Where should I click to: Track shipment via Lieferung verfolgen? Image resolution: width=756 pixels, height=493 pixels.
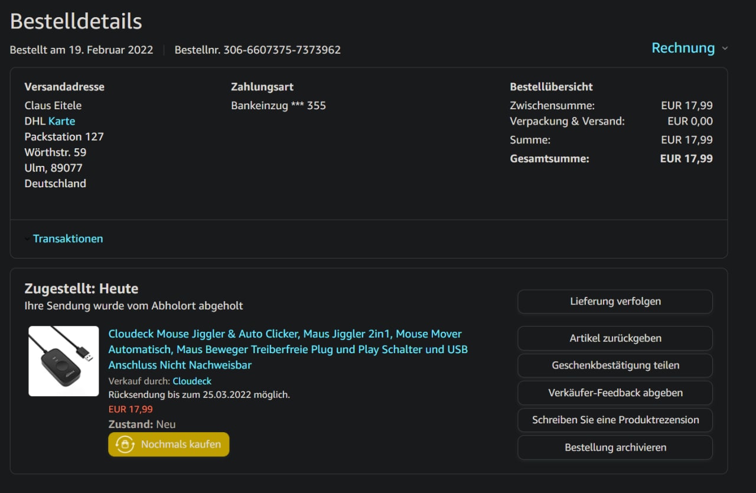pos(615,301)
